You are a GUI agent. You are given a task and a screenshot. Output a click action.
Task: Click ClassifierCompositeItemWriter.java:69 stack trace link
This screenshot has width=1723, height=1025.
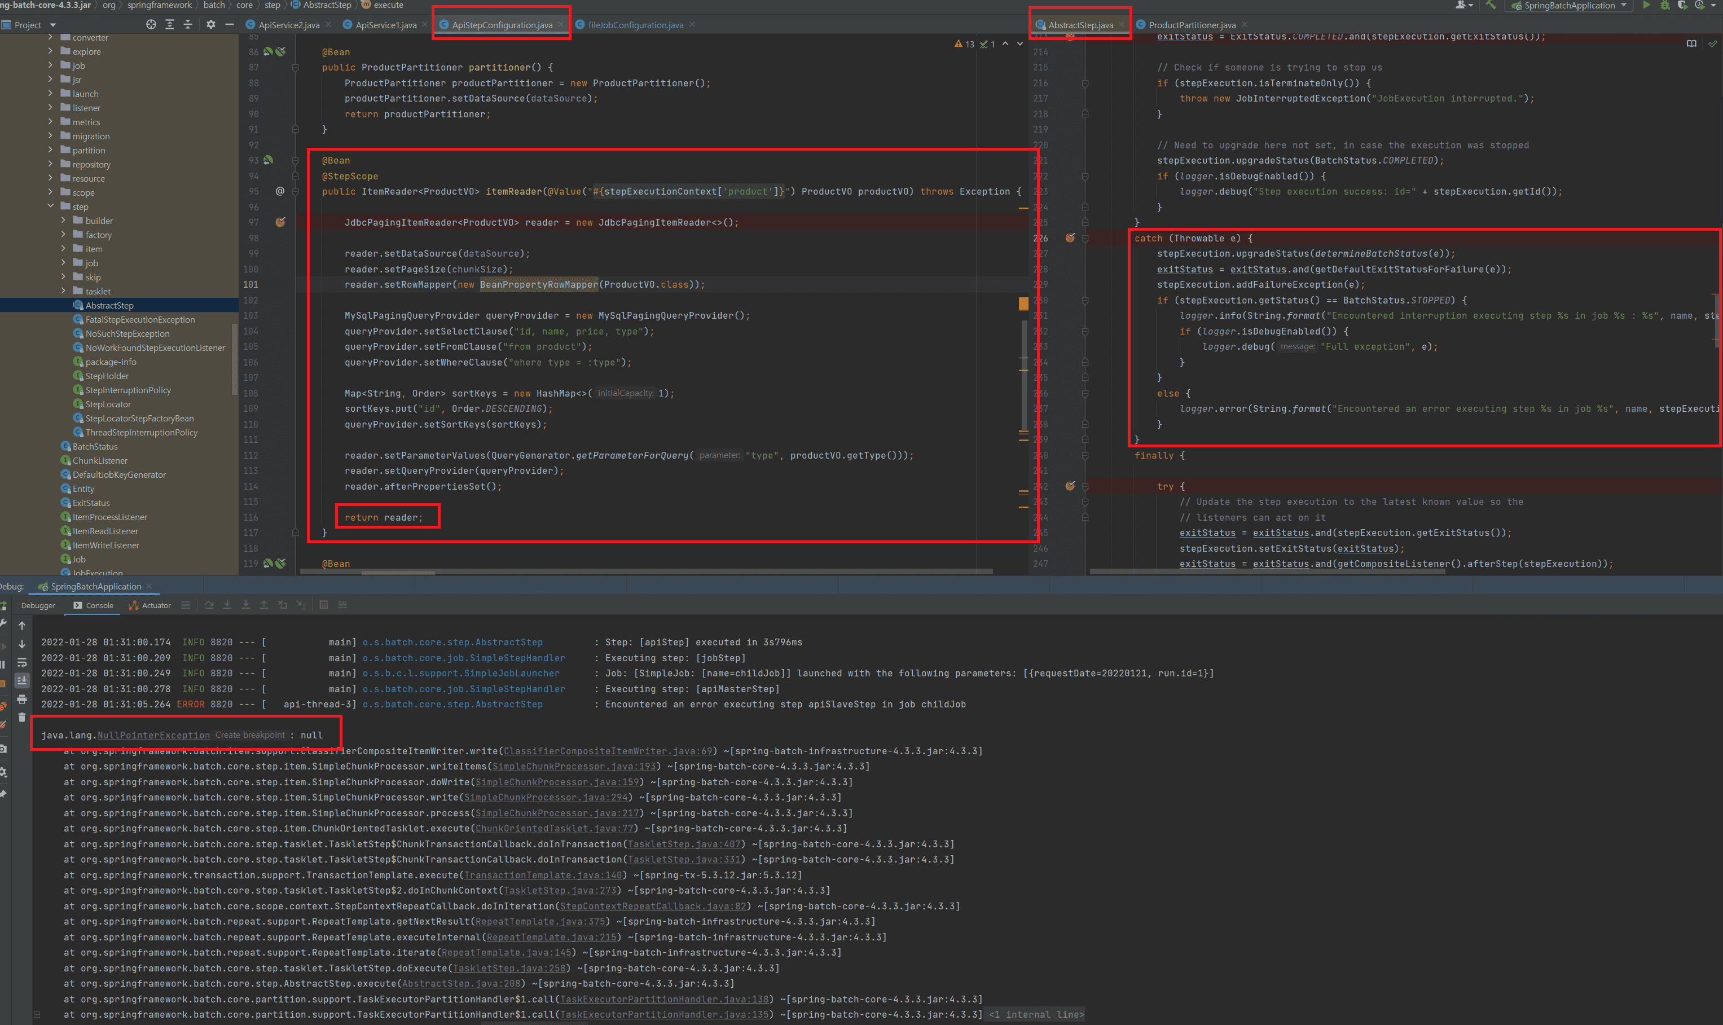pyautogui.click(x=608, y=751)
